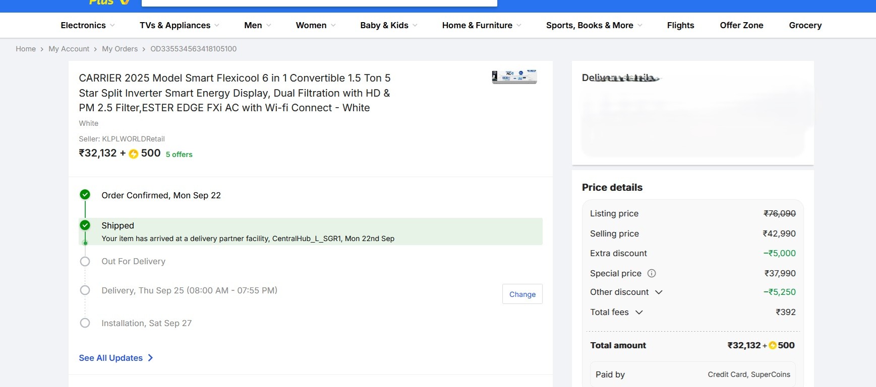Click the Out For Delivery step circle
The image size is (876, 387).
point(85,261)
